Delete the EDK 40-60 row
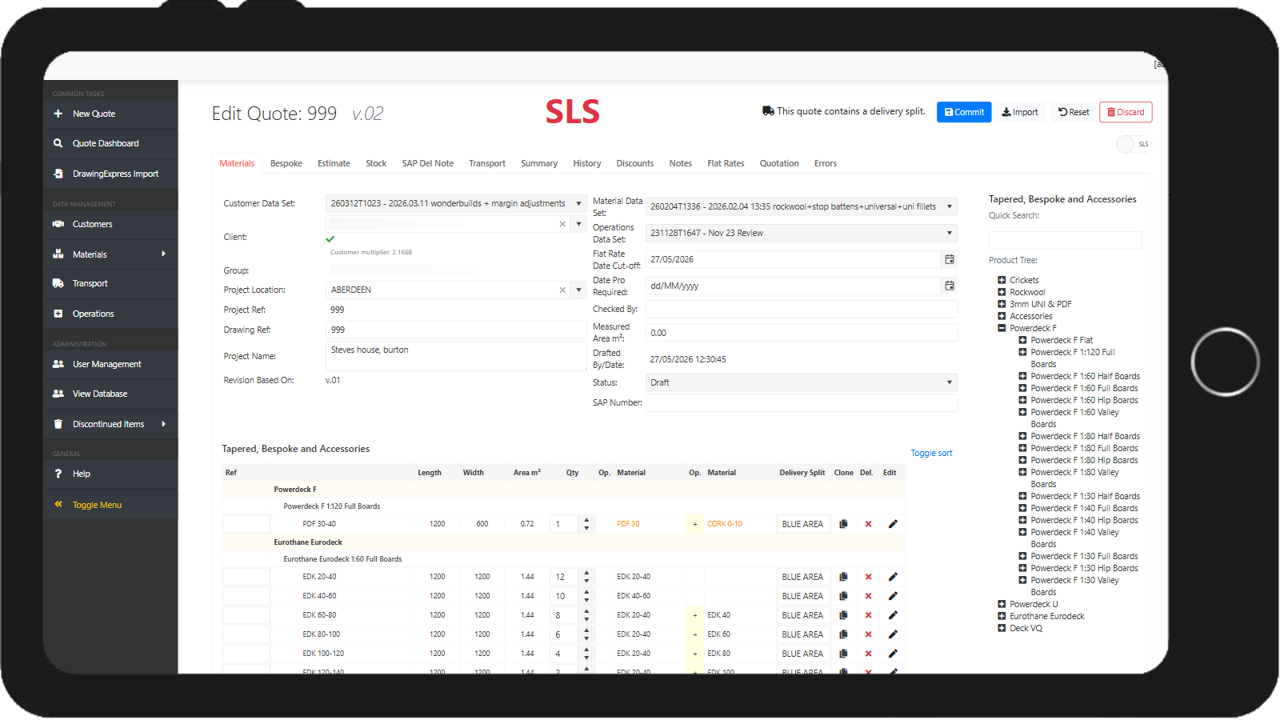The image size is (1280, 720). pyautogui.click(x=868, y=596)
